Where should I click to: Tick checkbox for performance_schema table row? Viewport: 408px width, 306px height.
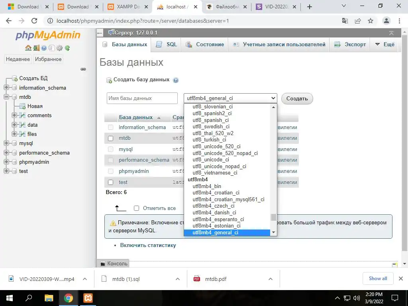click(111, 160)
